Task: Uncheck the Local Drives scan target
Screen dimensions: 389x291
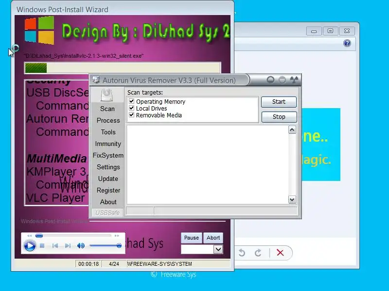Action: [x=131, y=108]
